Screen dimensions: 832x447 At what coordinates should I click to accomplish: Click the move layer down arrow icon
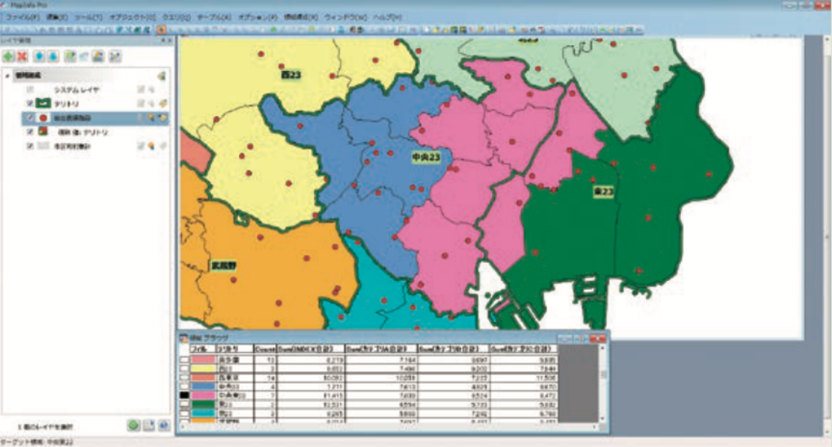pos(53,57)
